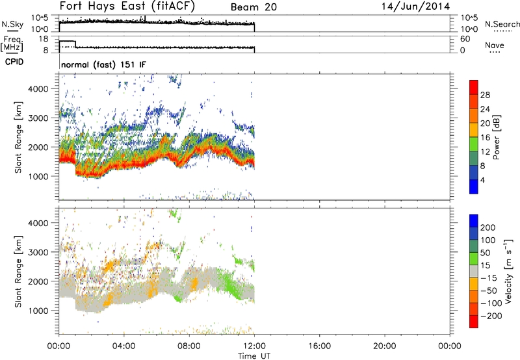The image size is (520, 360).
Task: Select the 'N.Search' legend label
Action: [502, 24]
